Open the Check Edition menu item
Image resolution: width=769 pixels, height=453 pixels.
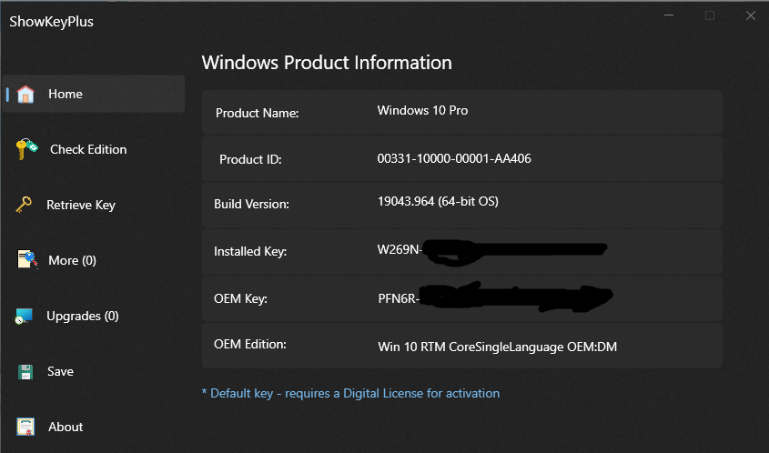88,150
